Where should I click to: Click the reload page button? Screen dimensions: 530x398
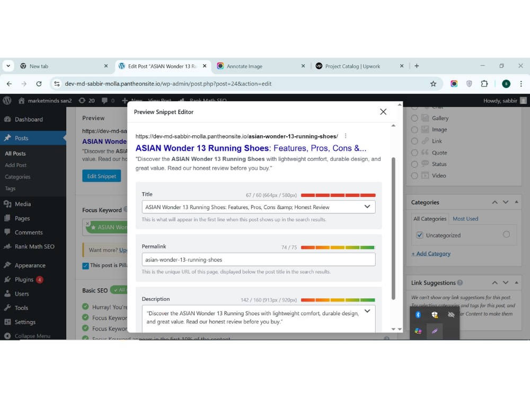pos(39,84)
